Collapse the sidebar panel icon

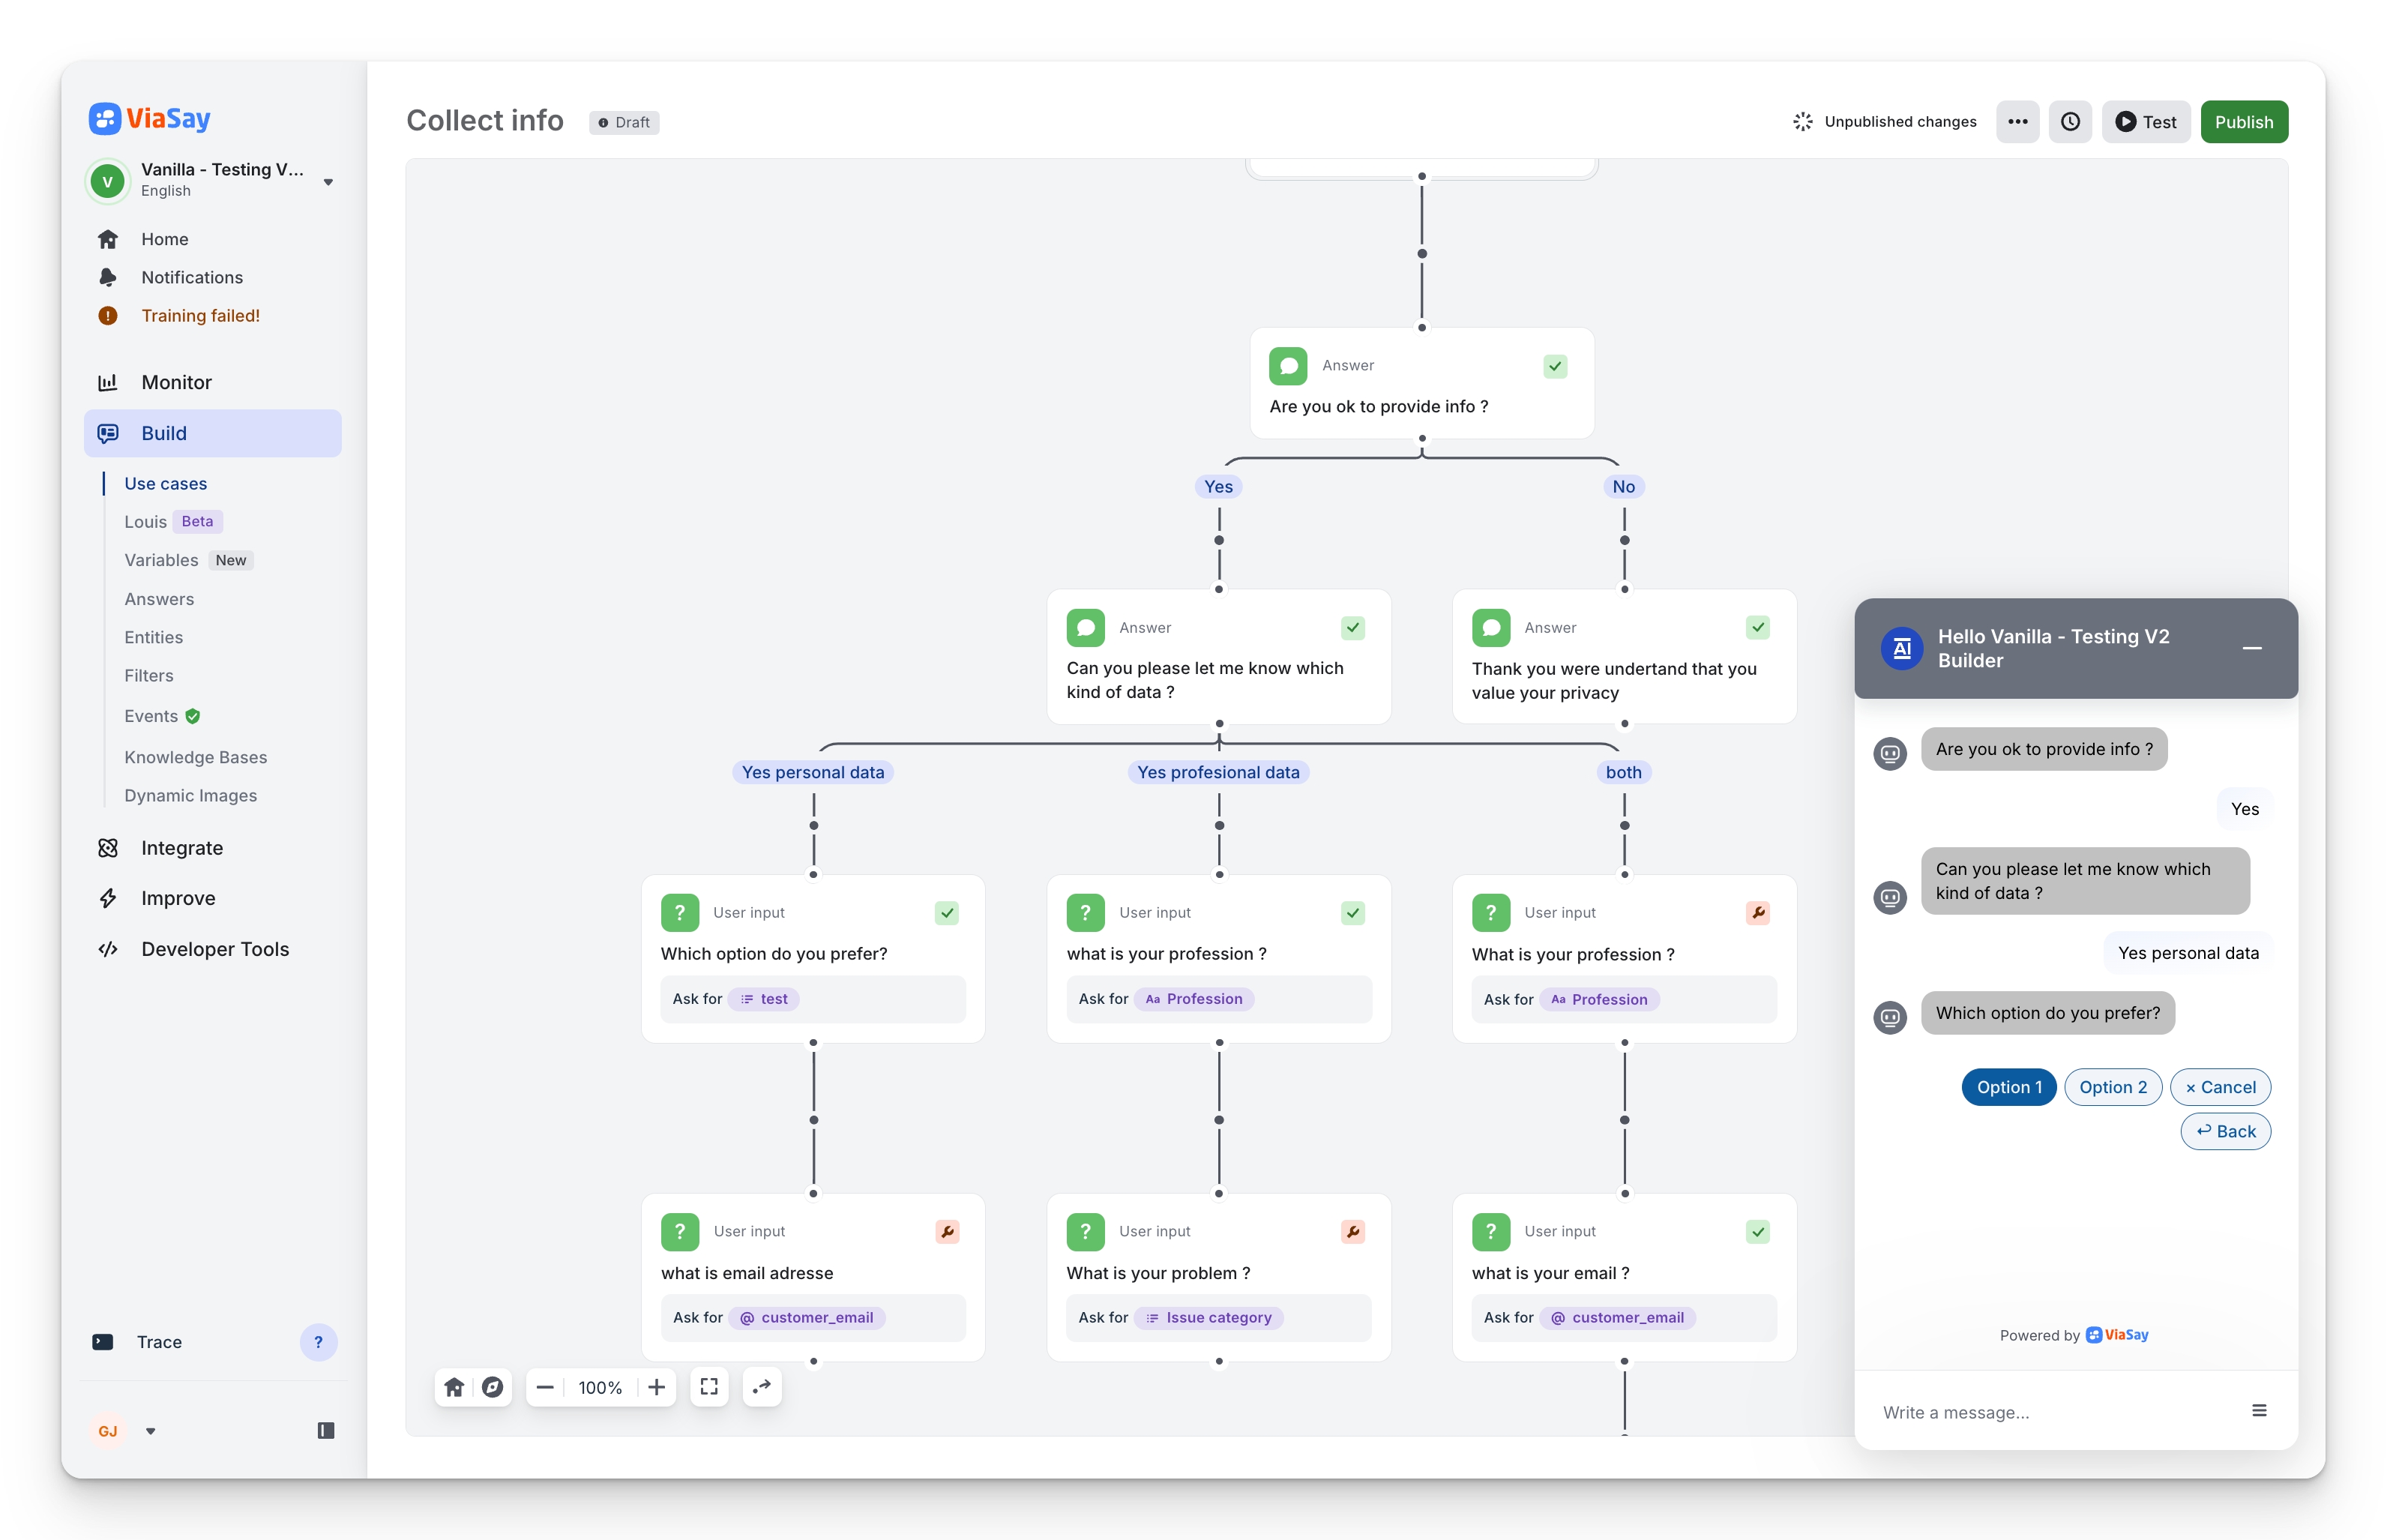click(x=326, y=1431)
